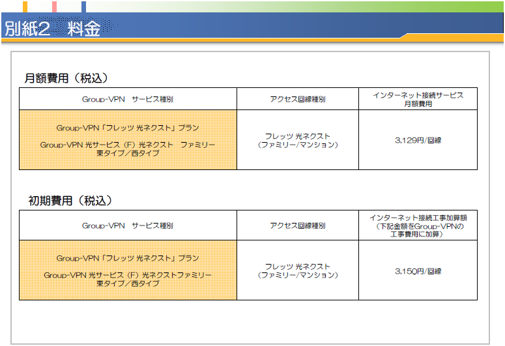Click the orange block at top left
Viewport: 505px width, 346px height.
[25, 7]
